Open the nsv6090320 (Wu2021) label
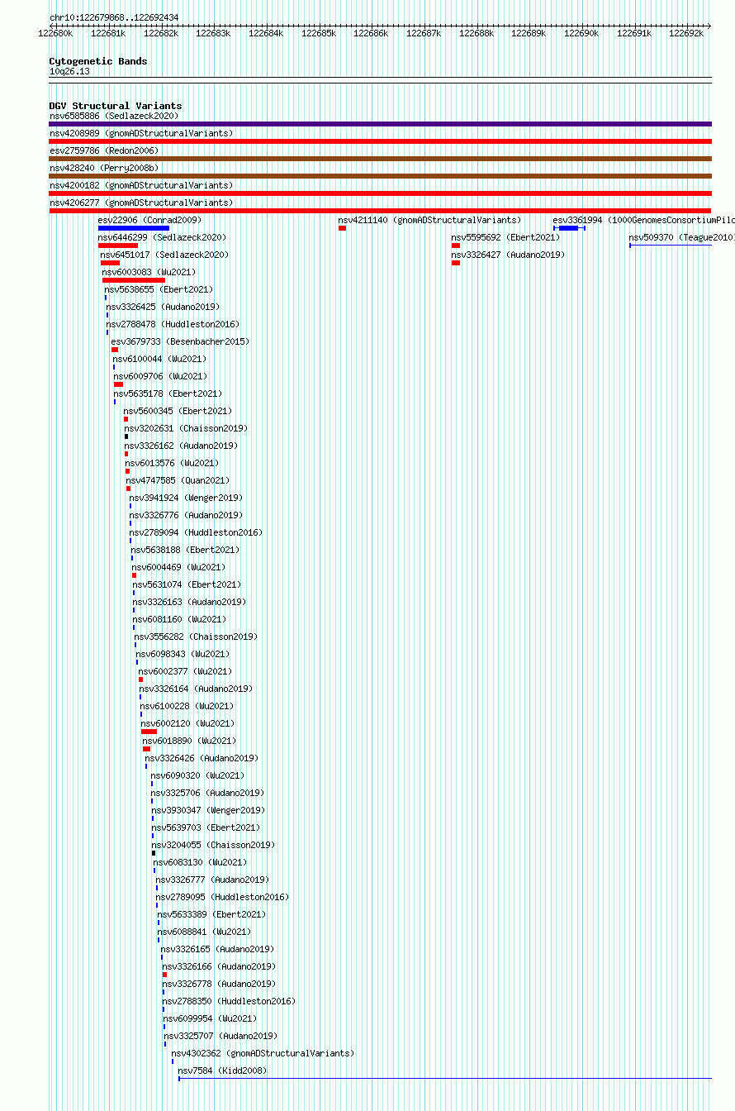735x1111 pixels. [197, 775]
